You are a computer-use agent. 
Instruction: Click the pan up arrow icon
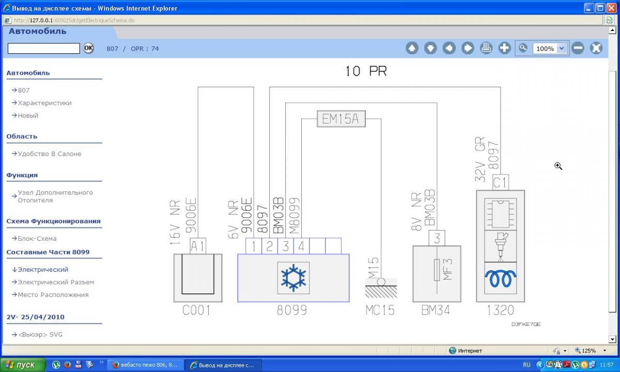pyautogui.click(x=412, y=48)
